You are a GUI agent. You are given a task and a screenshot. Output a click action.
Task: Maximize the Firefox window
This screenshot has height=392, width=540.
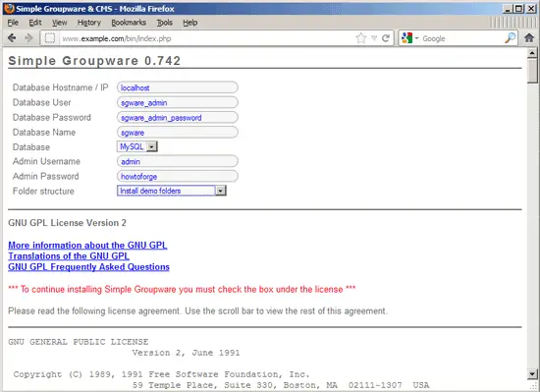click(519, 9)
